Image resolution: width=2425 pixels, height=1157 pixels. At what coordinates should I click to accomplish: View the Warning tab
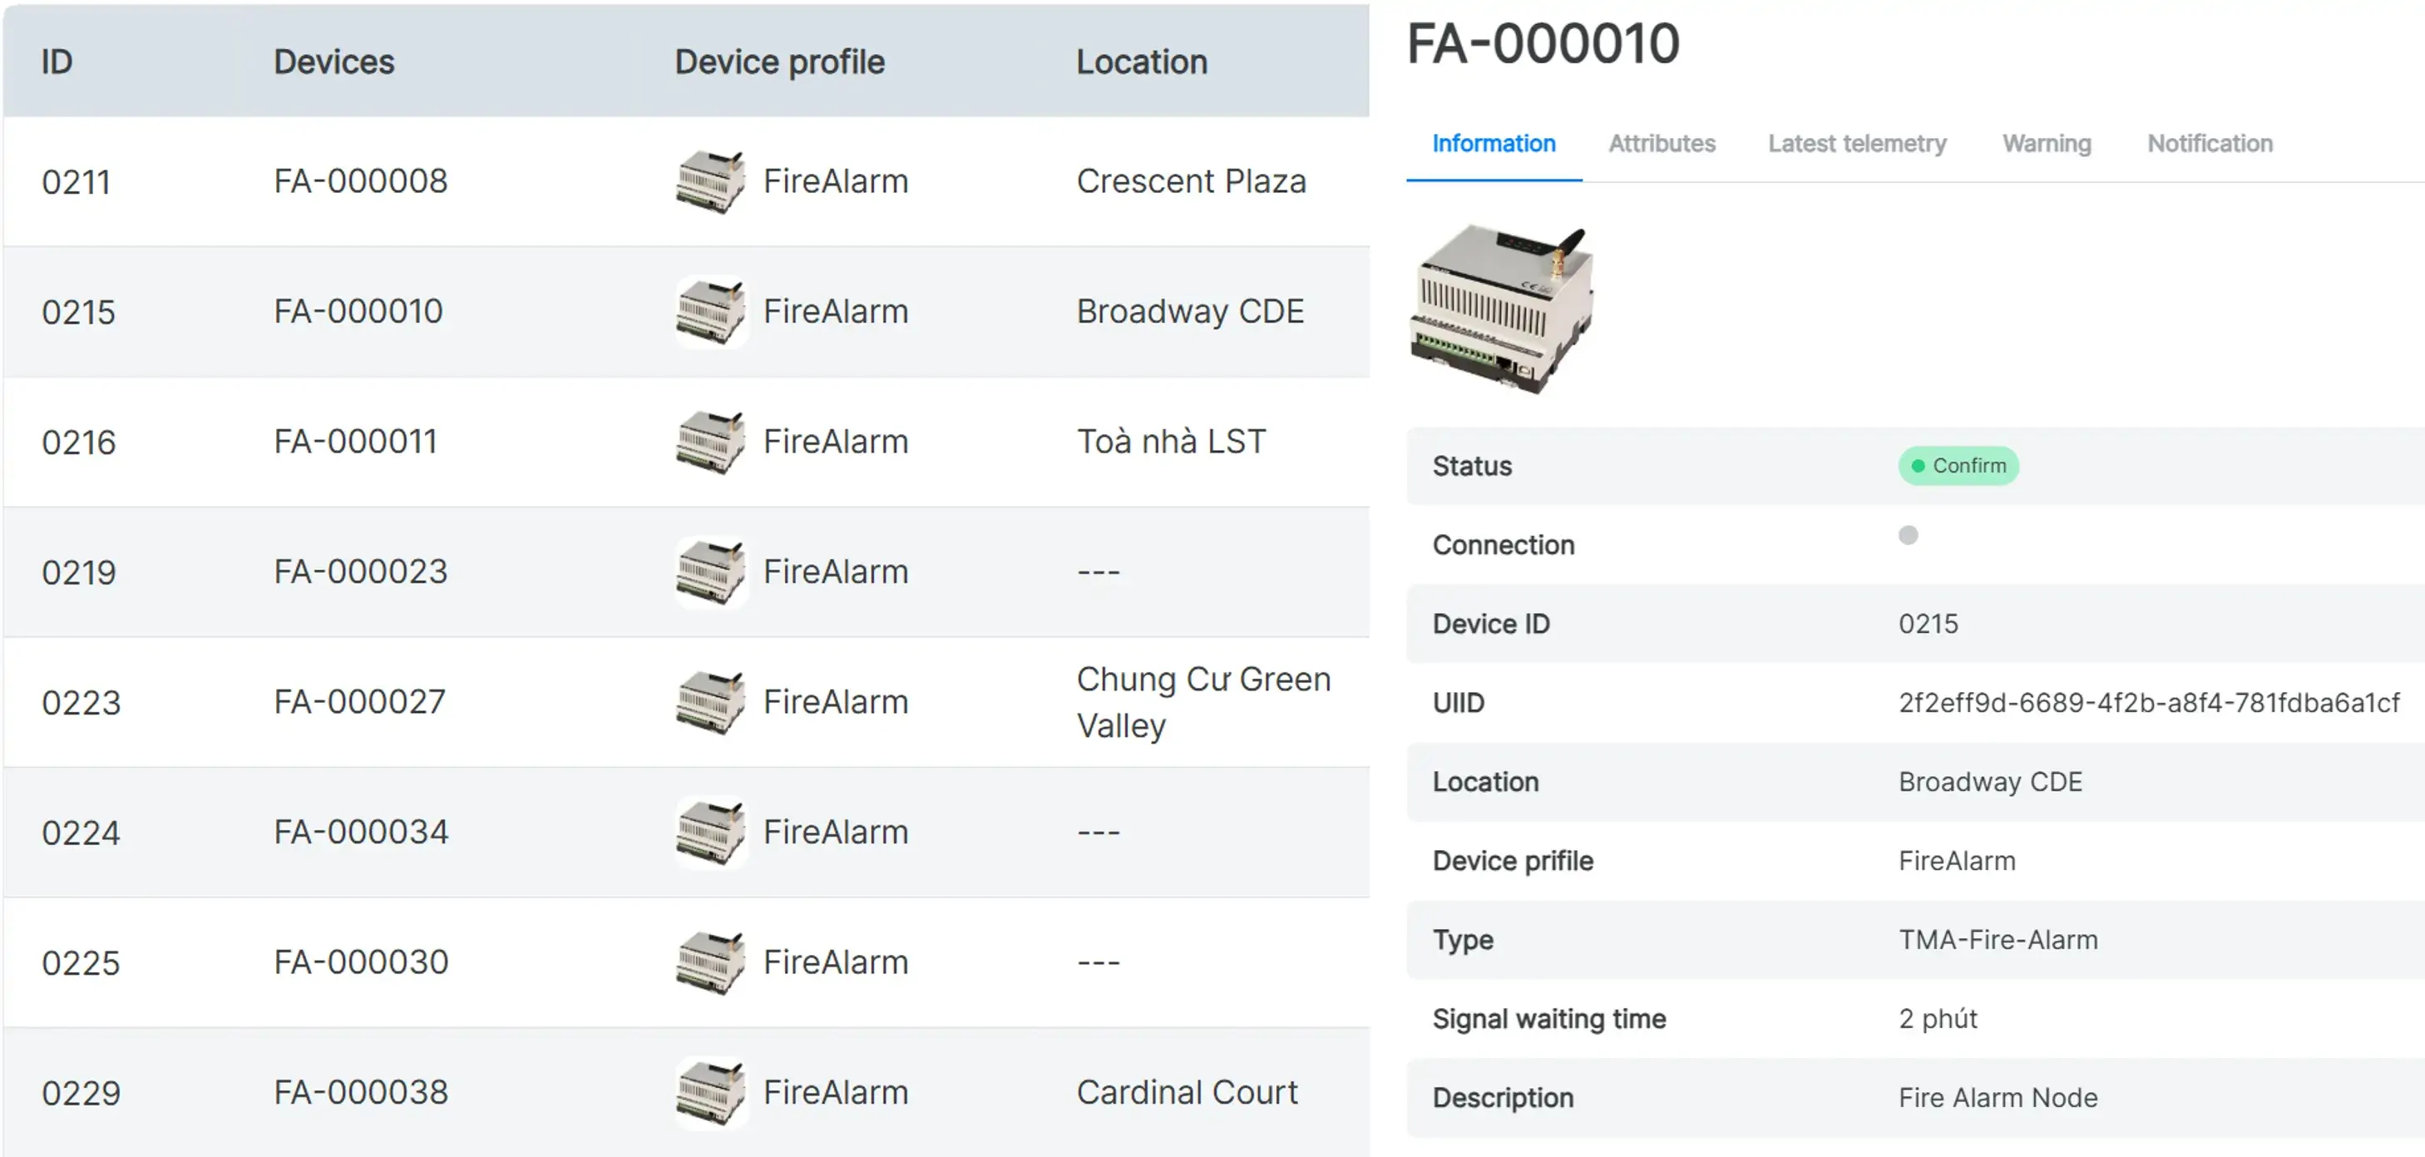[2047, 143]
